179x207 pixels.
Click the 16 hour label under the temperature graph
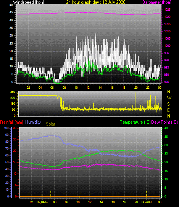coord(113,202)
